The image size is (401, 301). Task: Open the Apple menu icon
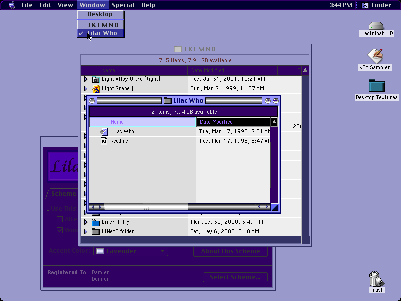click(12, 5)
